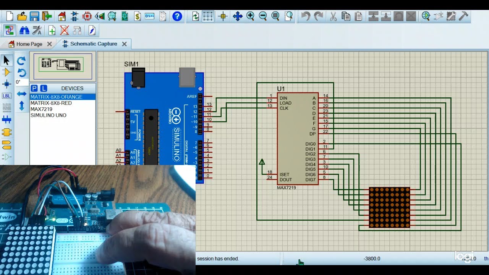489x275 pixels.
Task: Select MATRIX-8X8-RED in the devices list
Action: click(x=63, y=103)
